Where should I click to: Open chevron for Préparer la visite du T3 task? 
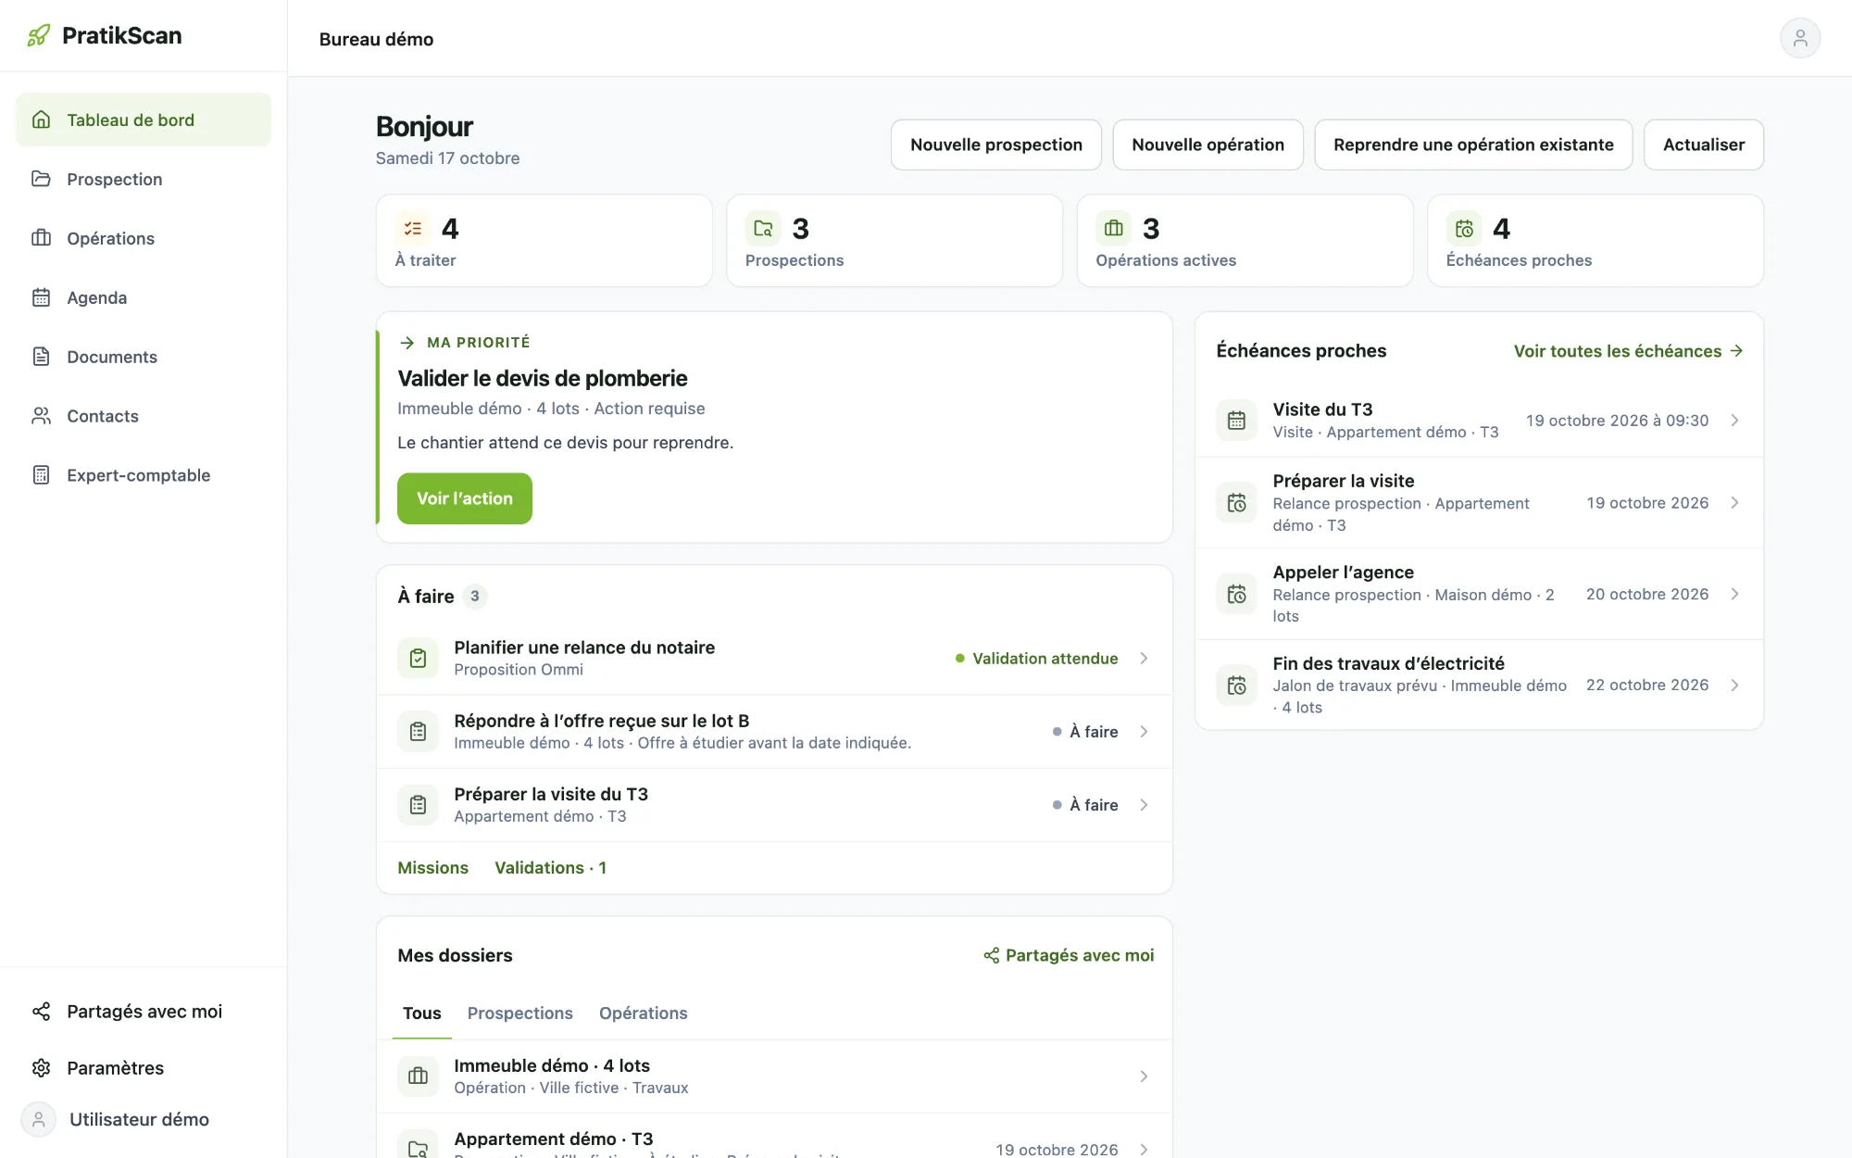point(1144,805)
